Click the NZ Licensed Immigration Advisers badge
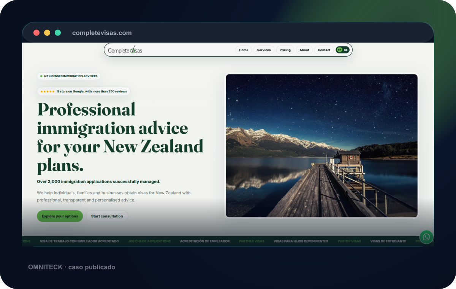 69,76
